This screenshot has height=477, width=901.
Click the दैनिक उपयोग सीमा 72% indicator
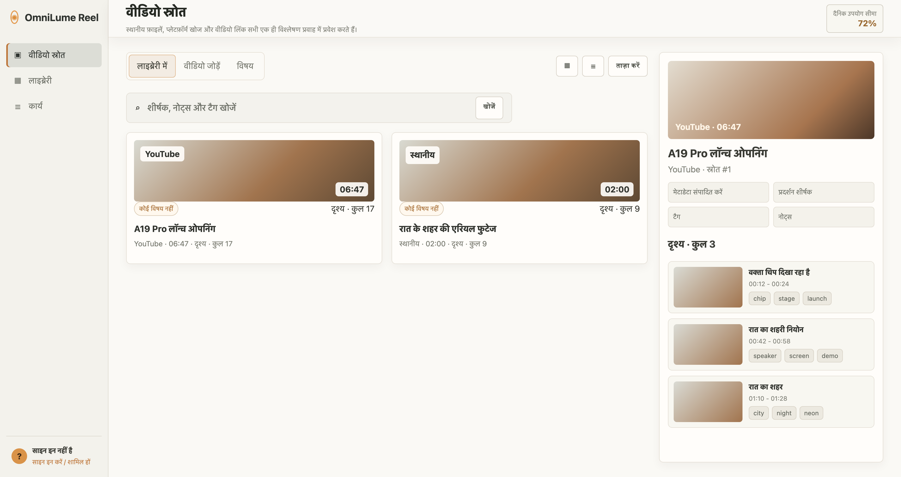pos(855,19)
